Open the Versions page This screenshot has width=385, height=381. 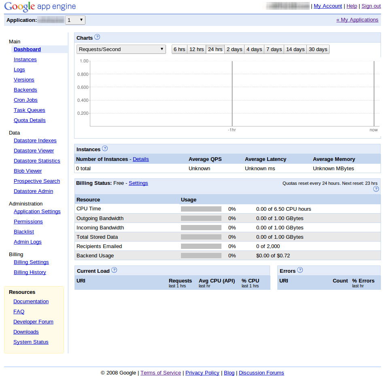pyautogui.click(x=24, y=79)
